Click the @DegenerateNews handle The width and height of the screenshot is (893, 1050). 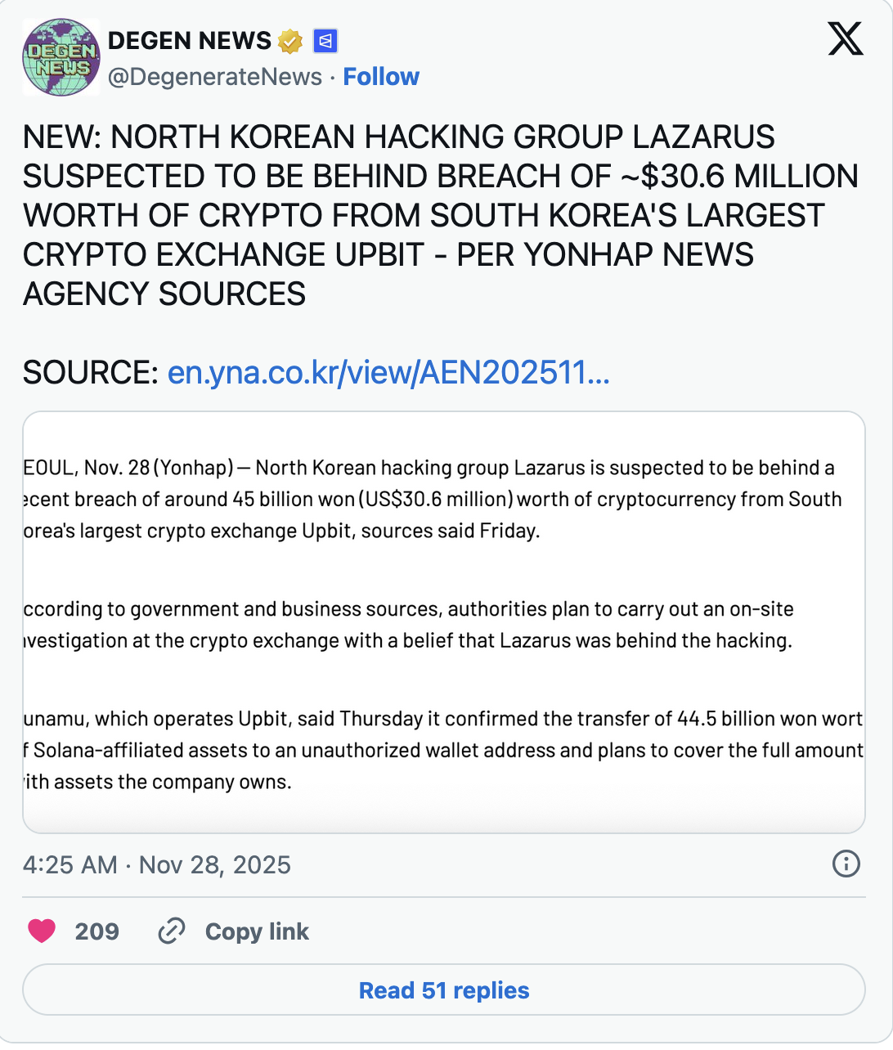(x=215, y=77)
